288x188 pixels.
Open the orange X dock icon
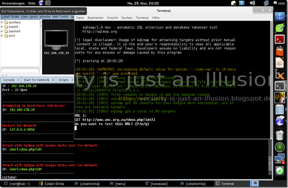coord(280,74)
